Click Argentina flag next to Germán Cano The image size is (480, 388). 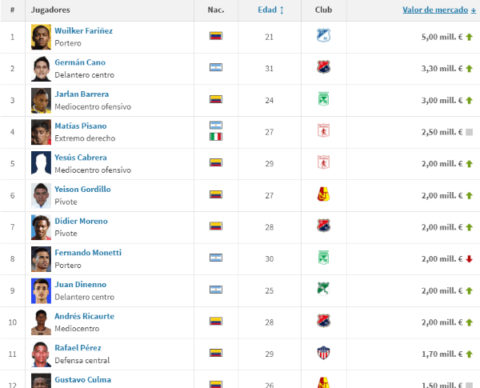click(215, 68)
